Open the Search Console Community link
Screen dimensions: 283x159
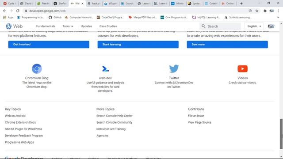pyautogui.click(x=114, y=122)
